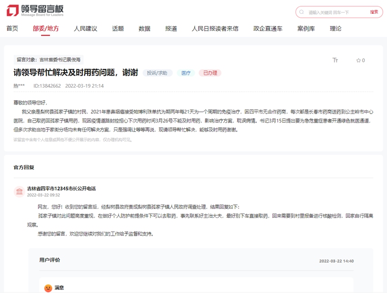387x293 pixels.
Task: Click the magnifier icon in the search bar
Action: point(302,12)
